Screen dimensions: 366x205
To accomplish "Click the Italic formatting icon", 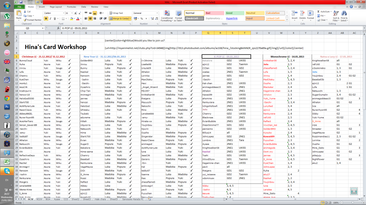I will click(50, 19).
